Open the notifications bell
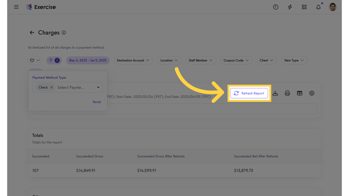This screenshot has height=196, width=349. [318, 7]
